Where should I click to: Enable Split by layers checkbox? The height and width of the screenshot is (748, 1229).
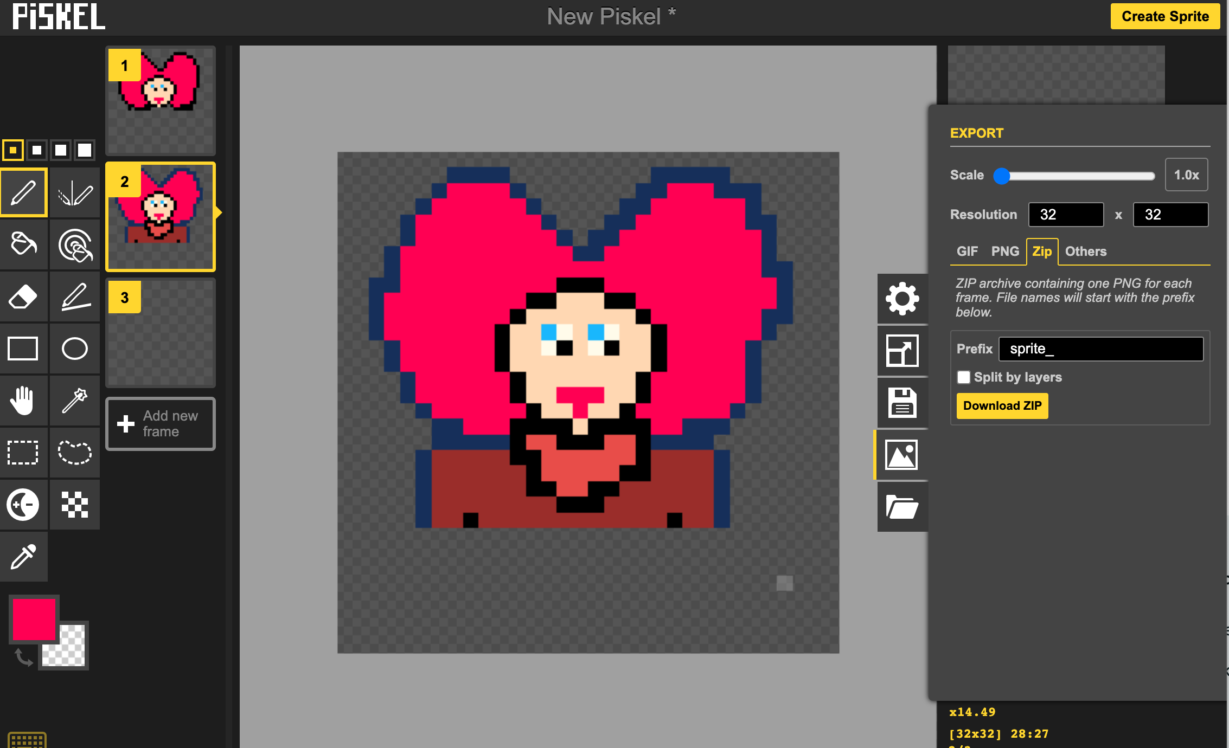pos(964,377)
